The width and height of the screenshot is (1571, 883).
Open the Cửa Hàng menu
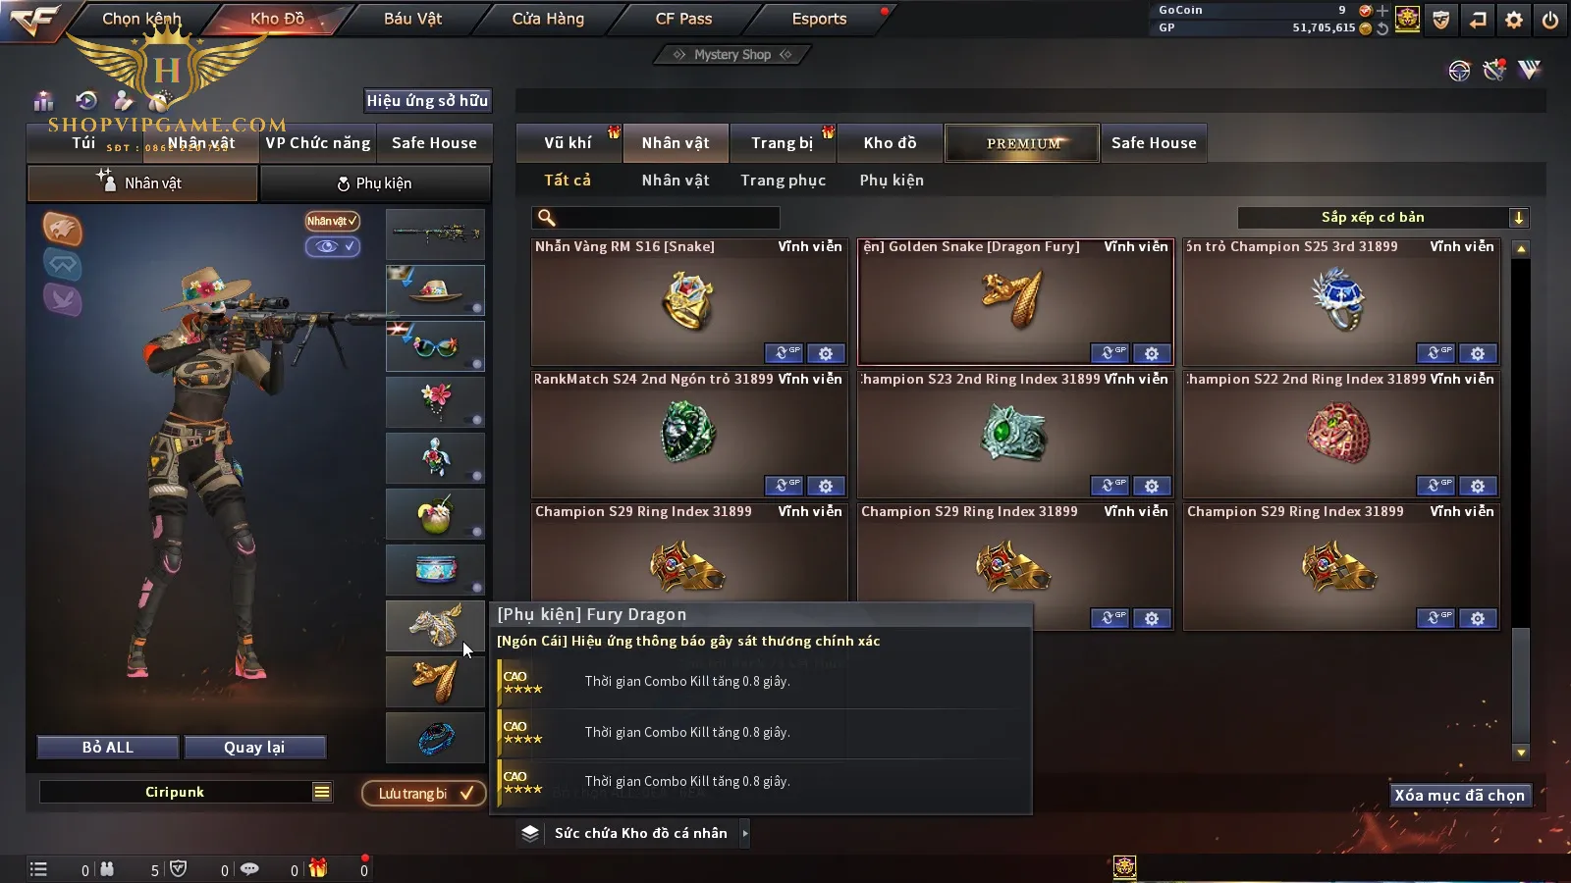pyautogui.click(x=548, y=19)
